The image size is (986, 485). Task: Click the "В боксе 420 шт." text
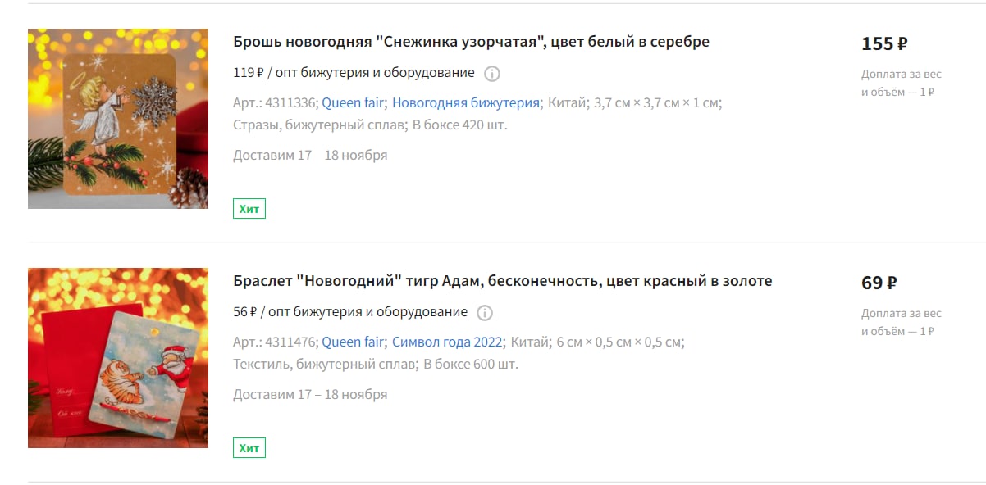tap(460, 125)
